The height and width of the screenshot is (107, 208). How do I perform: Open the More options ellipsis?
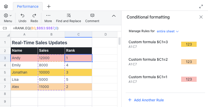[x=48, y=16]
